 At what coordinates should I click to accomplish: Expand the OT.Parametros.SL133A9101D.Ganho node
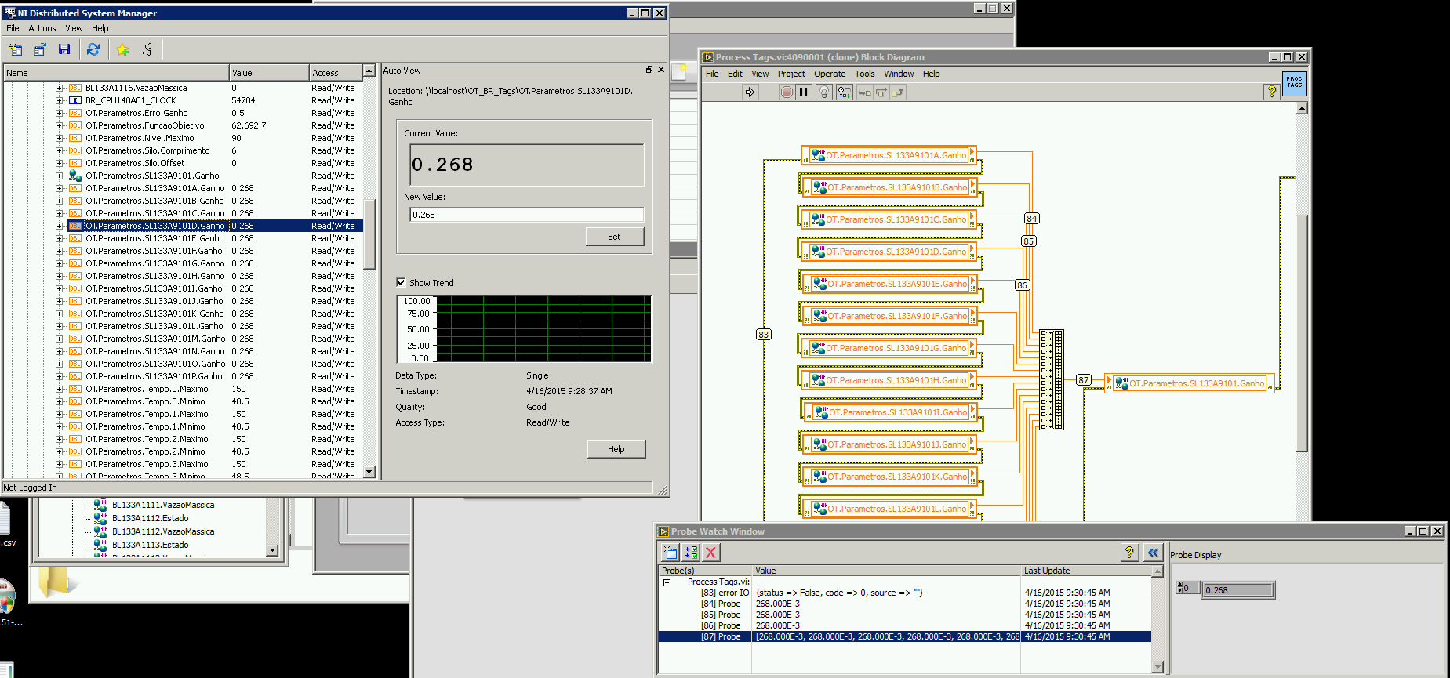click(59, 226)
